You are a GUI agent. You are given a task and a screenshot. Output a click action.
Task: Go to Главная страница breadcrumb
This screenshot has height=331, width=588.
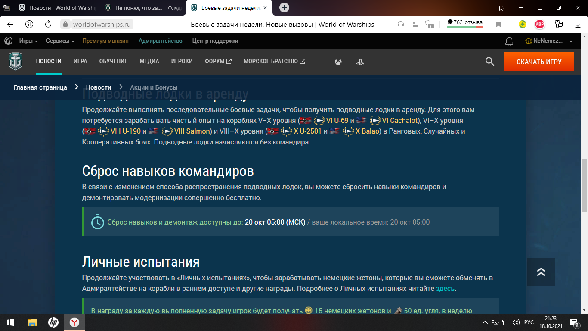point(40,87)
